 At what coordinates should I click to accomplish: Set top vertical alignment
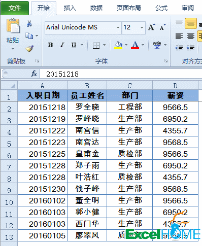pyautogui.click(x=179, y=22)
